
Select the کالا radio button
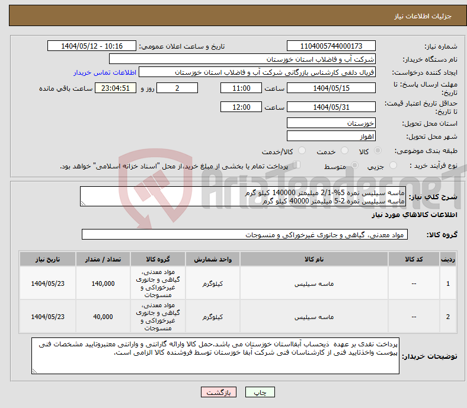coord(378,151)
